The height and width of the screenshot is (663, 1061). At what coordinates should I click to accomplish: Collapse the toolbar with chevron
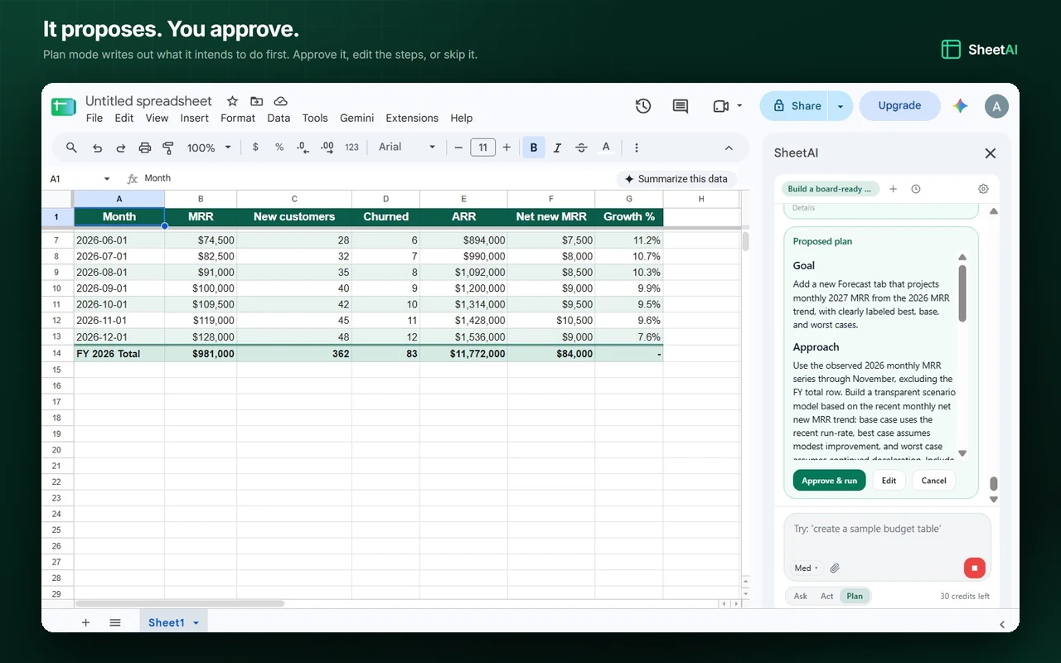729,148
